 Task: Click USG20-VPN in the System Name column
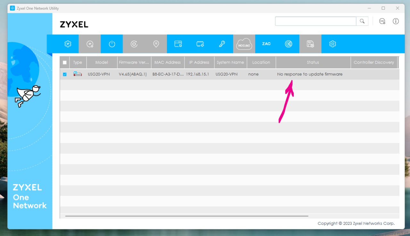pos(226,74)
